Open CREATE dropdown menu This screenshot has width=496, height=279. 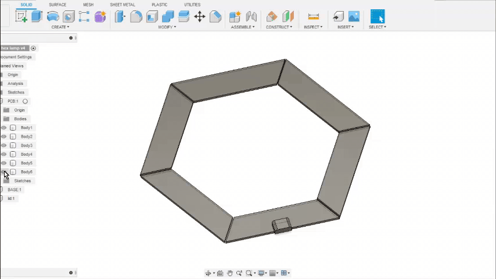(x=60, y=27)
